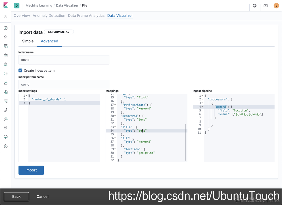Open Dashboard icon in sidebar
The width and height of the screenshot is (282, 205).
coord(6,46)
